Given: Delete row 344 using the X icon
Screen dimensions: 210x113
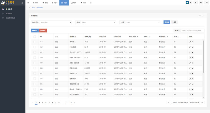Looking at the screenshot, I should [192, 89].
